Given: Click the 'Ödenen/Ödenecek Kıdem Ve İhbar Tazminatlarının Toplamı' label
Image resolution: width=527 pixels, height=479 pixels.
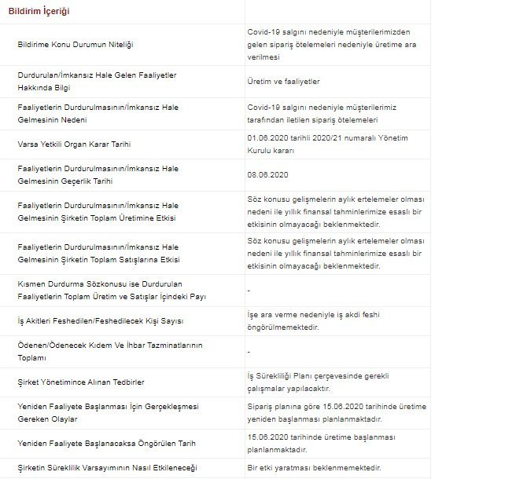Looking at the screenshot, I should [x=98, y=352].
